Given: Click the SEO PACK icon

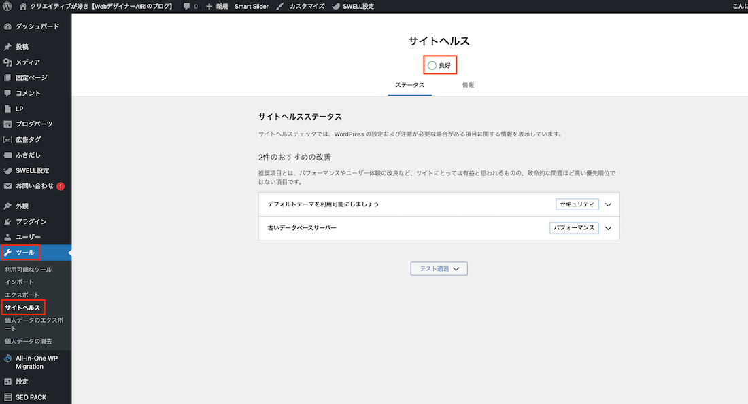Looking at the screenshot, I should click(7, 397).
